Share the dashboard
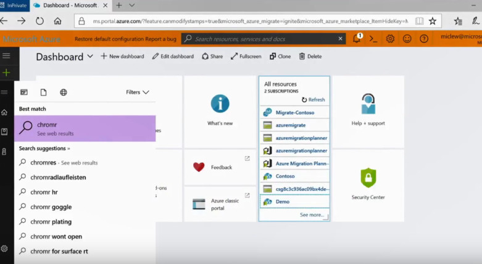 pyautogui.click(x=212, y=56)
